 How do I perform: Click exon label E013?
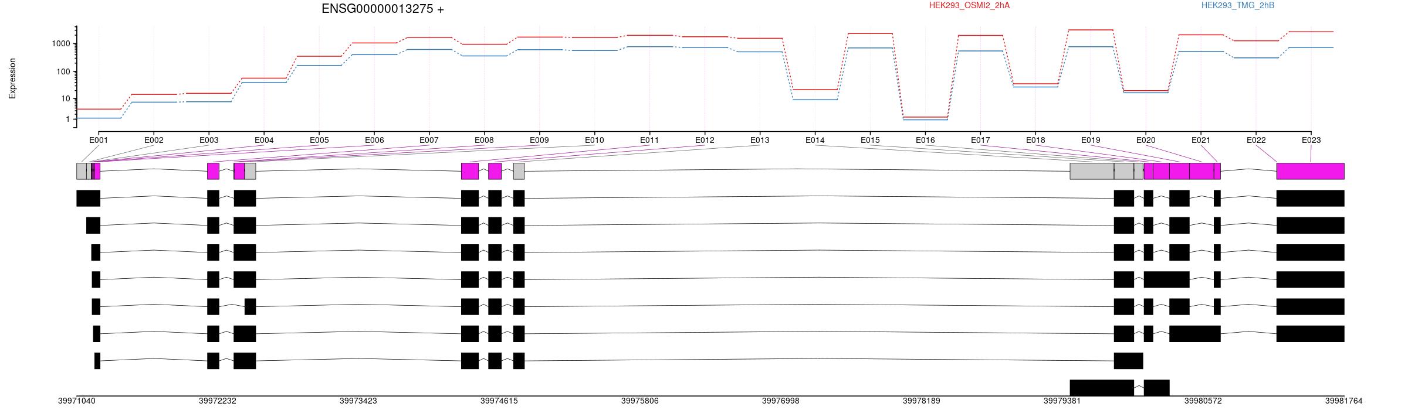coord(760,140)
